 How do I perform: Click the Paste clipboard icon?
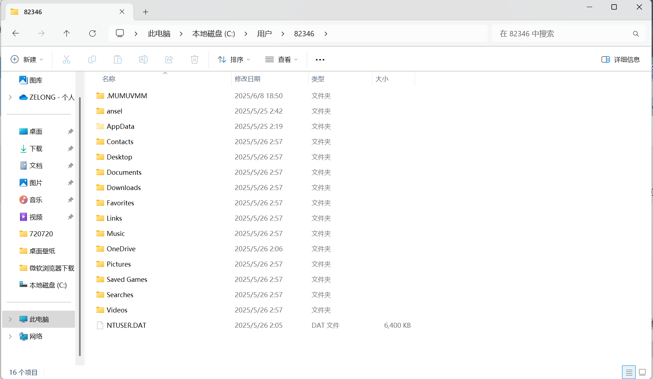coord(117,59)
